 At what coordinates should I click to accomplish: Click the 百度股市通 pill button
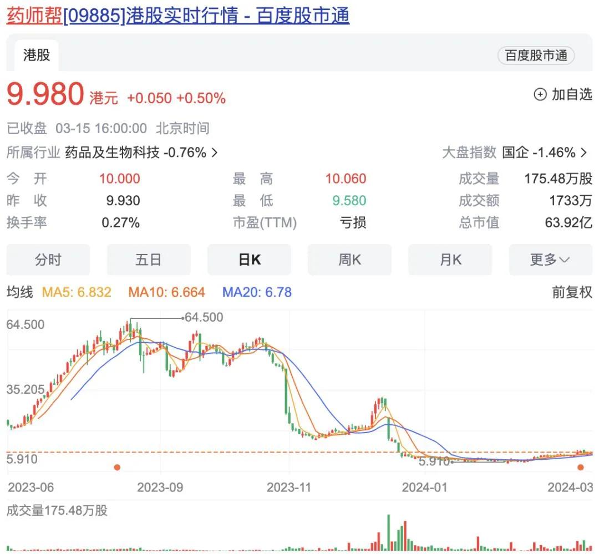point(536,56)
